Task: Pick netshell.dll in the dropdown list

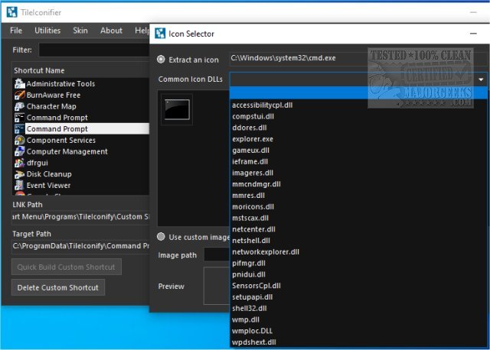Action: [359, 241]
